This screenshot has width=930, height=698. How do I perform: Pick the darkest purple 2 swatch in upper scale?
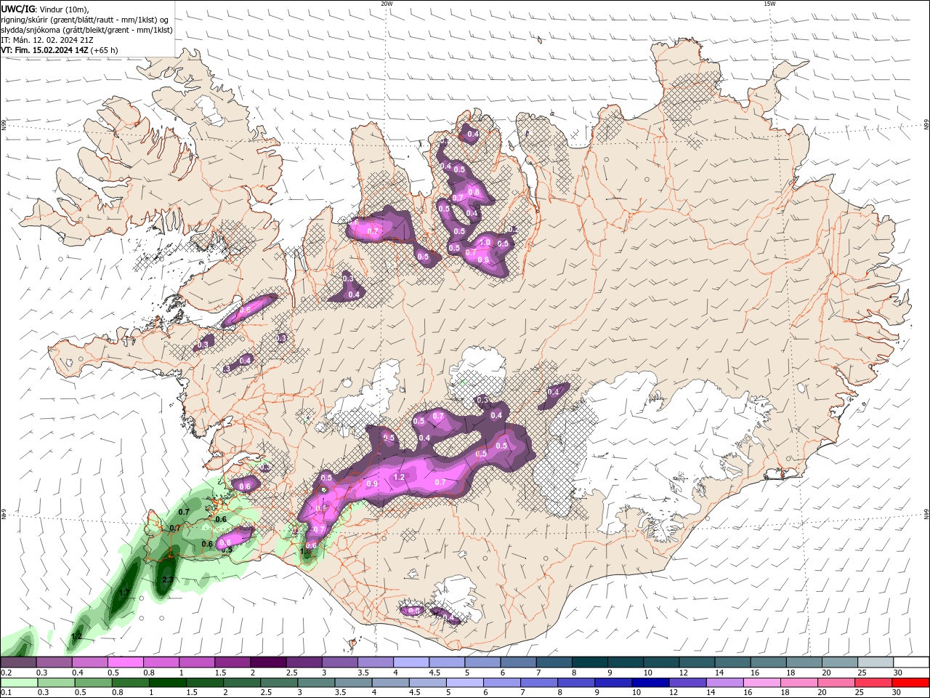click(x=268, y=662)
